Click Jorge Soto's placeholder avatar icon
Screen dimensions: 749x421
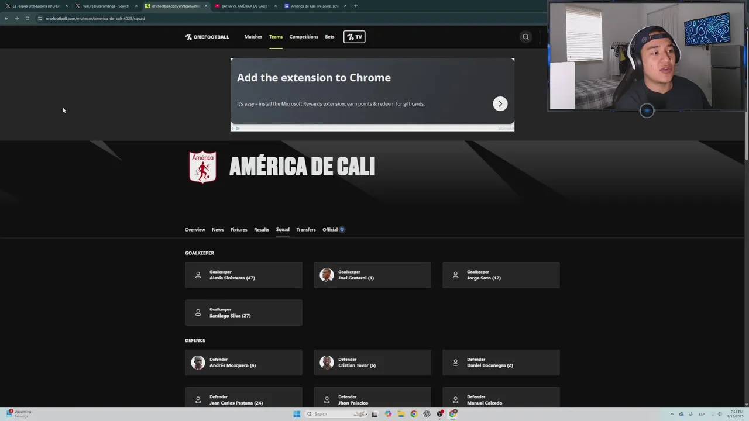[455, 275]
